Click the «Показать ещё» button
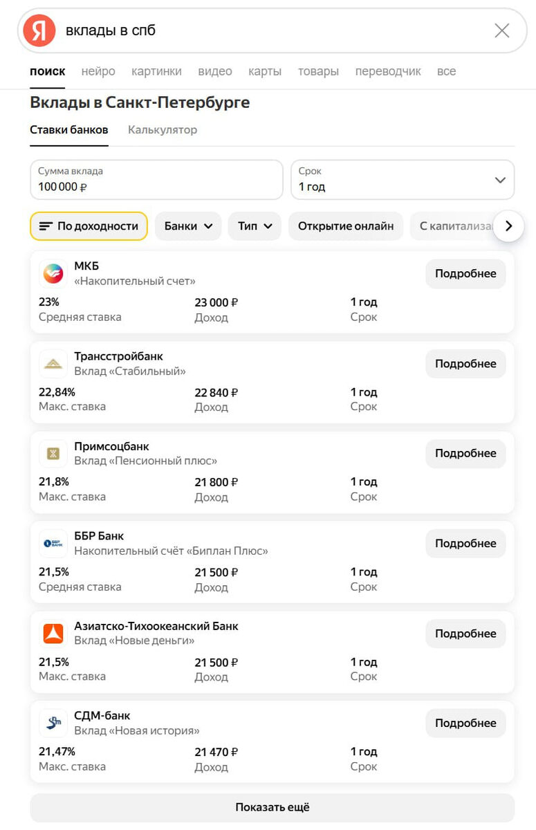The width and height of the screenshot is (536, 830). pos(272,807)
